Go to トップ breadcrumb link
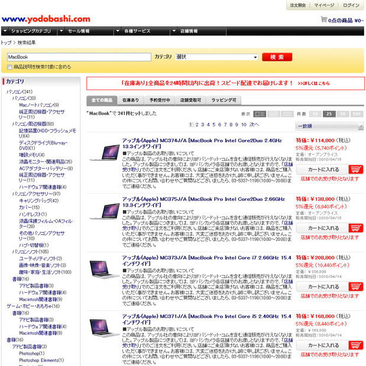This screenshot has width=366, height=366. [x=6, y=43]
